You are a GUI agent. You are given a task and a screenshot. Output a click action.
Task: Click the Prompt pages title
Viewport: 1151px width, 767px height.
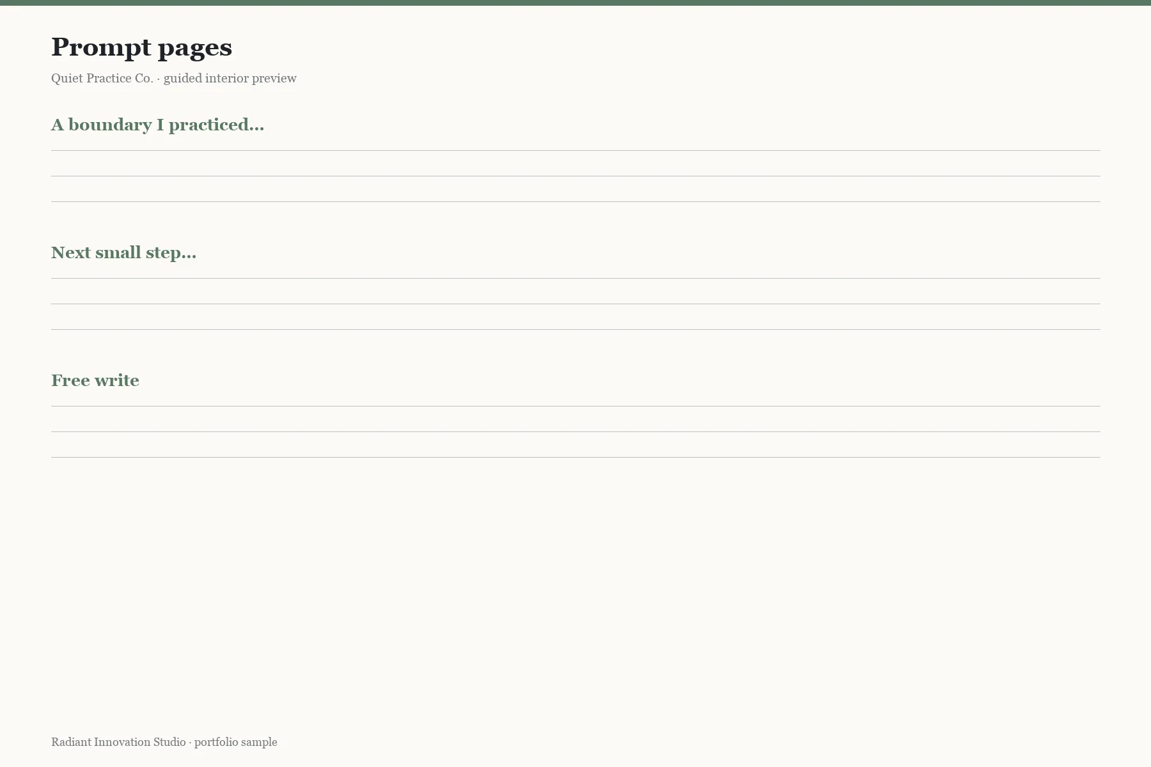[141, 48]
